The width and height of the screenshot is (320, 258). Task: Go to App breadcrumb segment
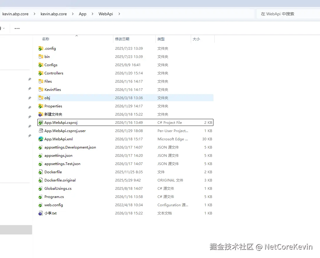point(82,14)
